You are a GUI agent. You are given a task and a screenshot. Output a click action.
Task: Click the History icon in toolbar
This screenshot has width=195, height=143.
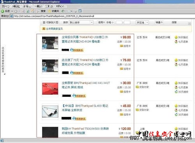63,11
